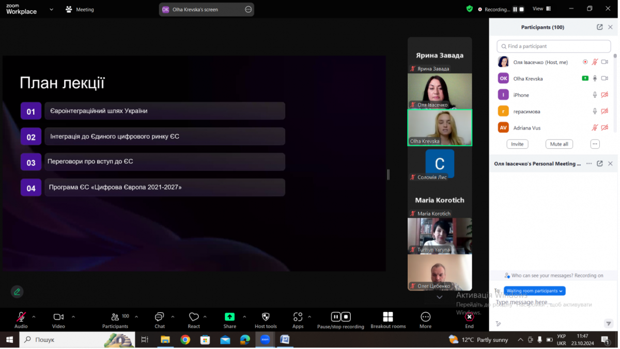Open the More menu in toolbar
The width and height of the screenshot is (620, 349).
[x=425, y=317]
